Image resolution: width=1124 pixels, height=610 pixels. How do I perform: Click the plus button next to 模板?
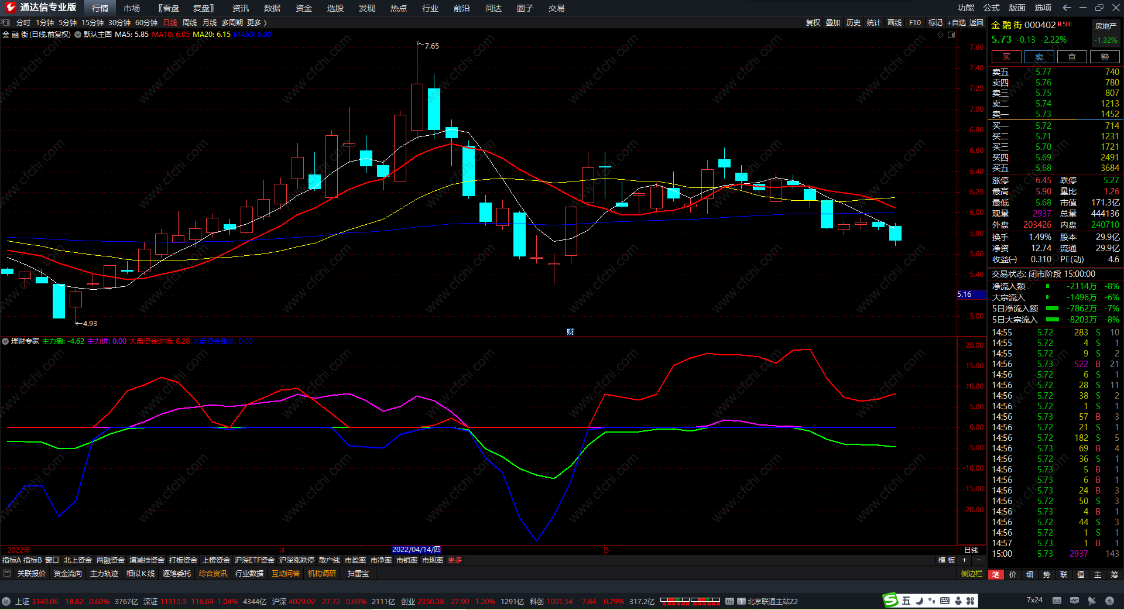click(x=964, y=560)
